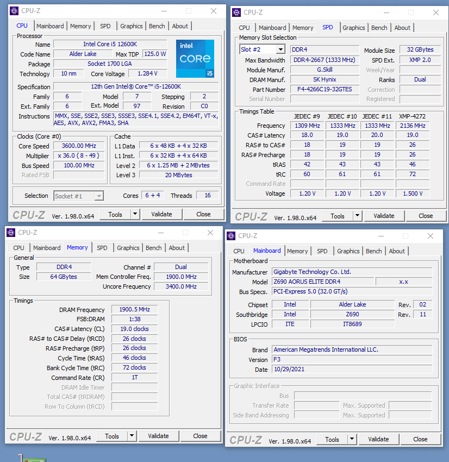Click Tools button in CPU window
This screenshot has width=449, height=462.
tap(115, 214)
